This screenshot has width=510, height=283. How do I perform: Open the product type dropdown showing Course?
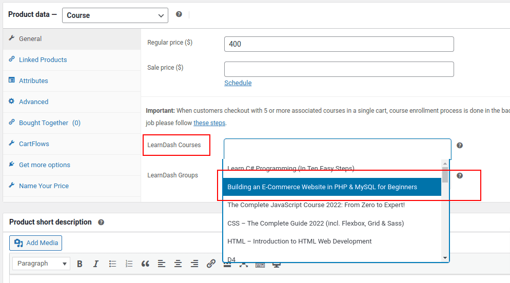115,15
